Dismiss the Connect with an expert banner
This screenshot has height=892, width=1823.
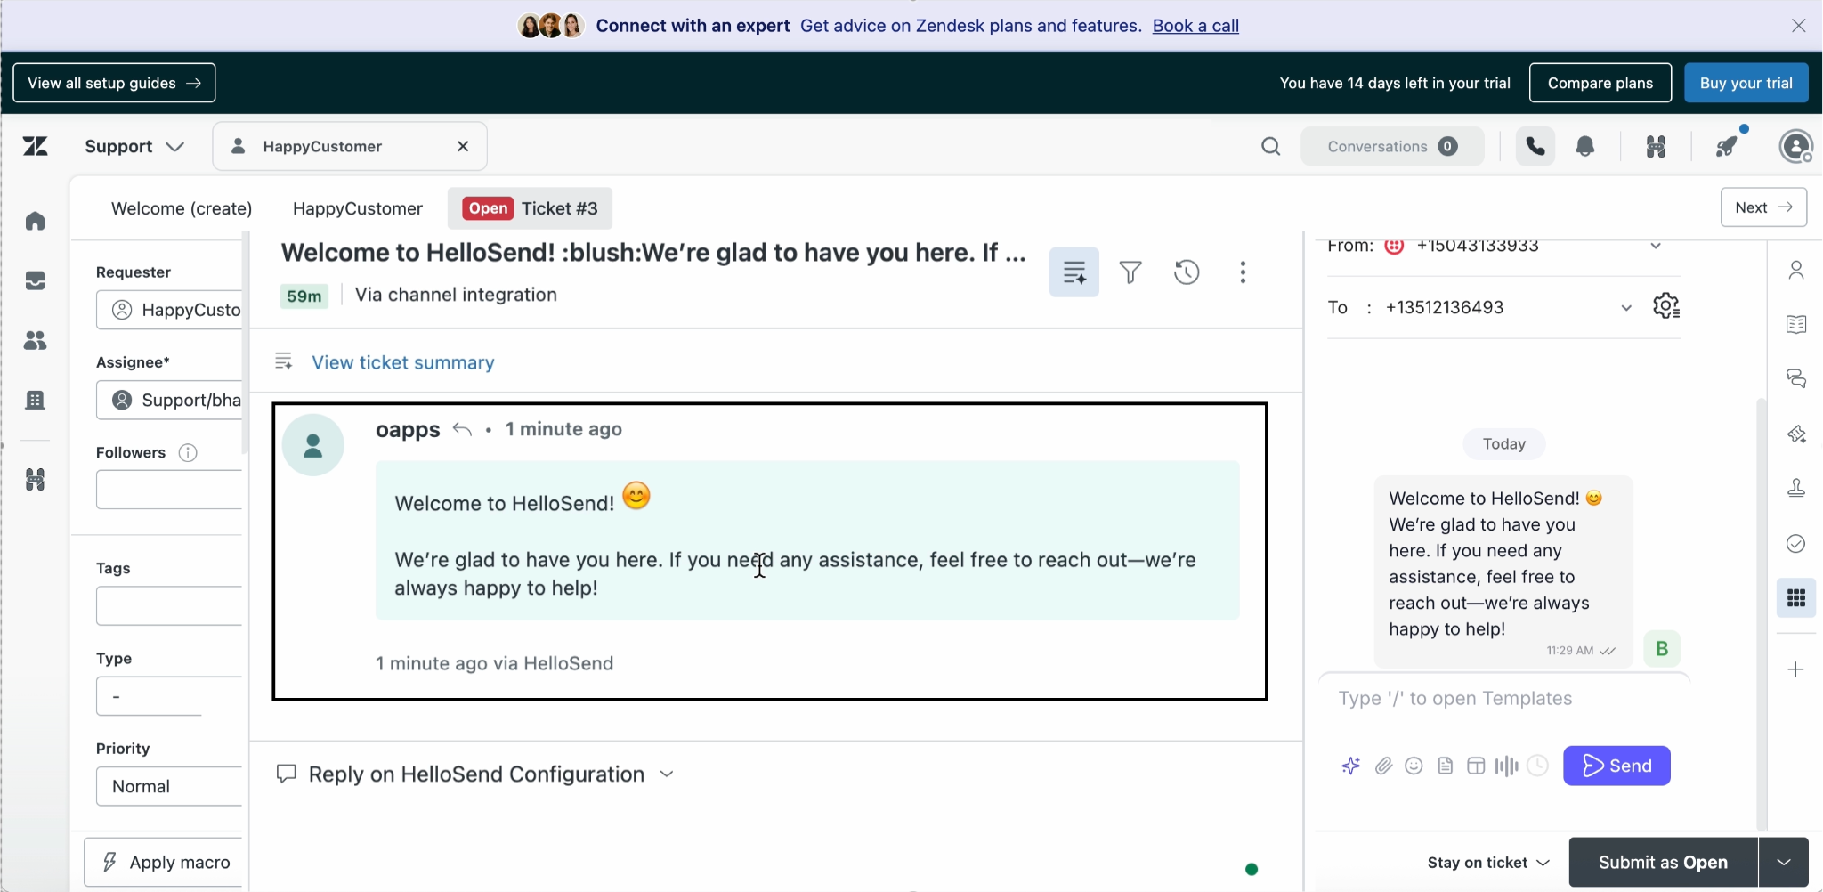pos(1799,26)
